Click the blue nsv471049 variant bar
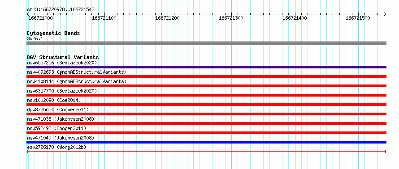Image resolution: width=399 pixels, height=169 pixels. [206, 142]
